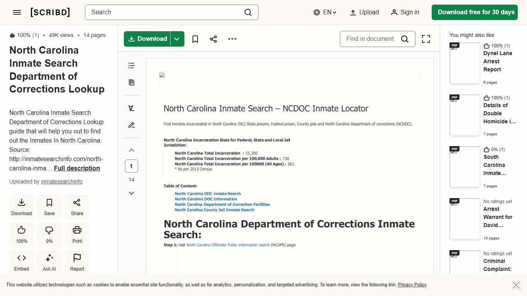The width and height of the screenshot is (527, 296).
Task: Give the document a 100% thumbs up
Action: point(21,235)
